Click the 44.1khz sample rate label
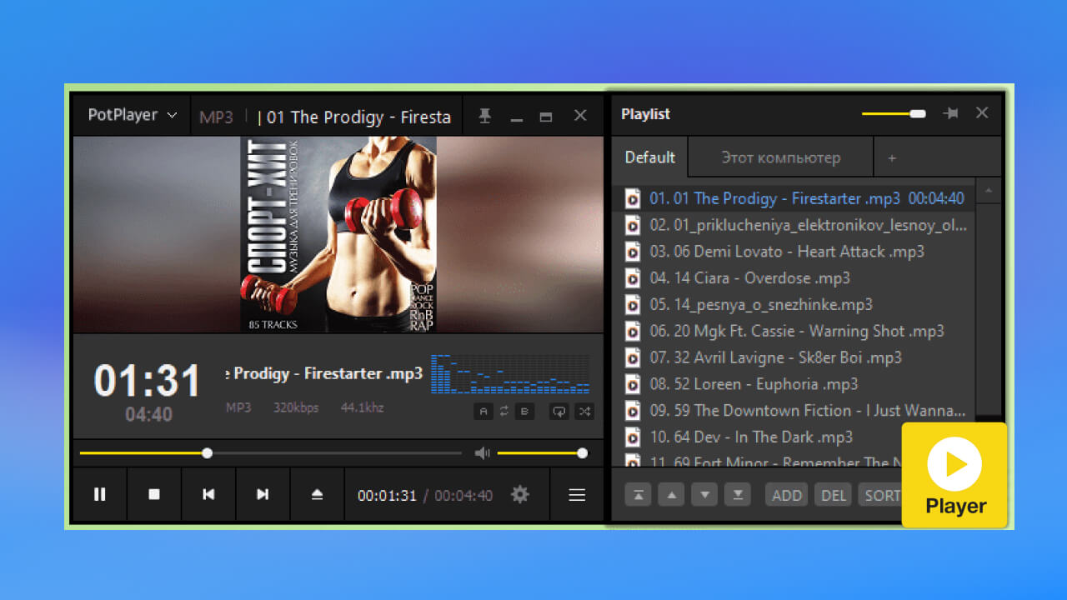Screen dimensions: 1067x600 [x=363, y=407]
